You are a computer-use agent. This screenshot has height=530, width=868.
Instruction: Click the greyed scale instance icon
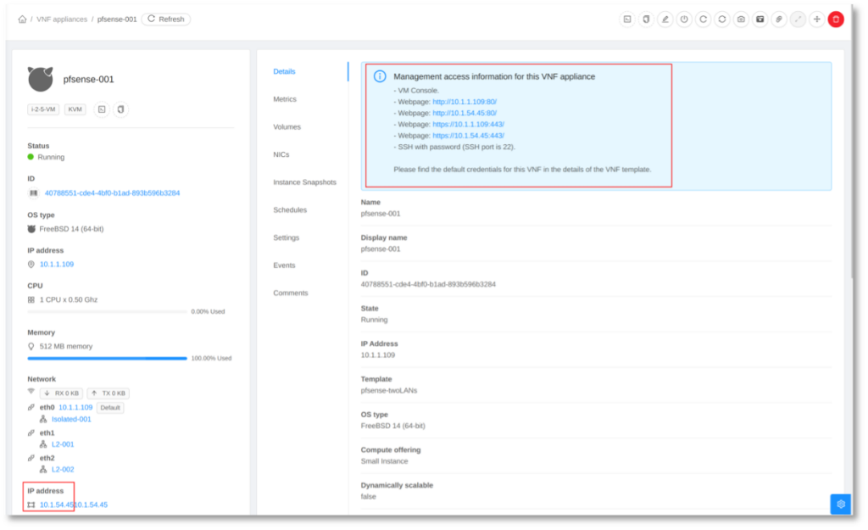point(798,20)
